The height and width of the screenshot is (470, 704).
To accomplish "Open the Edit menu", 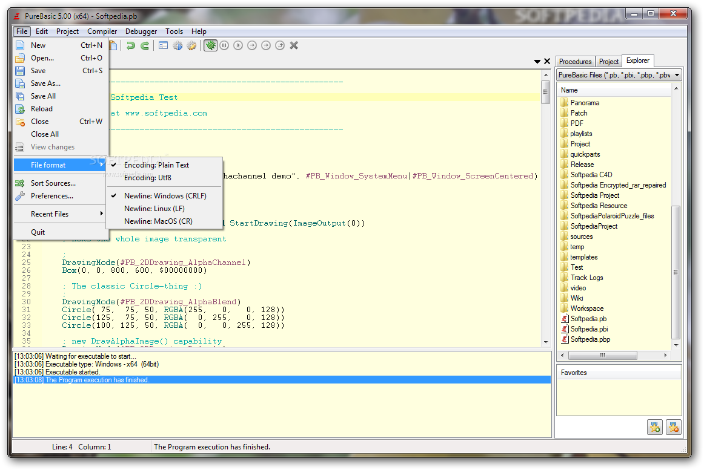I will click(42, 31).
